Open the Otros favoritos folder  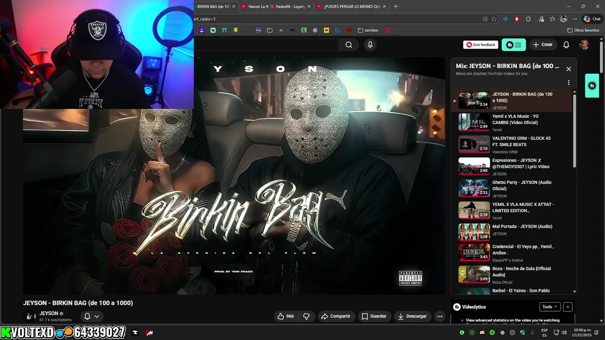coord(583,30)
